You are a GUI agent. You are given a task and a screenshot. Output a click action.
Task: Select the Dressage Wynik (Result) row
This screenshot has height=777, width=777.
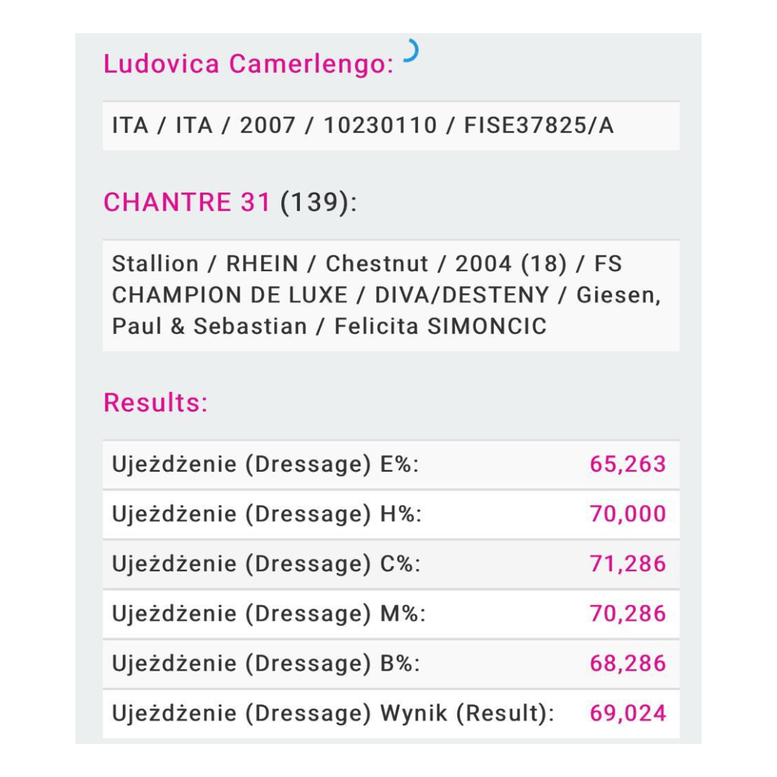click(x=391, y=714)
